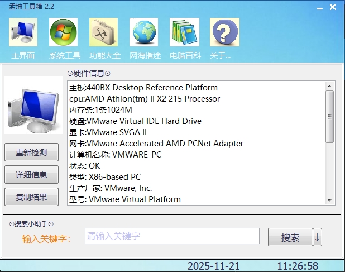Select the cpu:AMD Athlon II X2 215 line
The image size is (345, 272).
(x=145, y=99)
